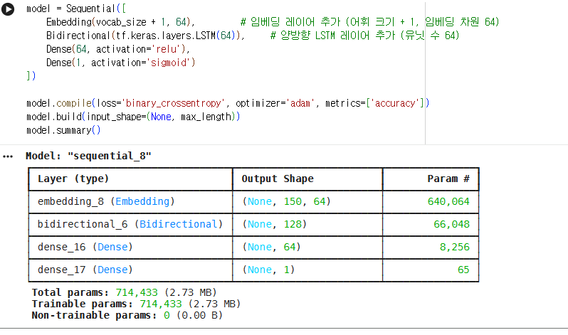Click the (None, 64) output shape
The image size is (568, 335).
tap(271, 247)
